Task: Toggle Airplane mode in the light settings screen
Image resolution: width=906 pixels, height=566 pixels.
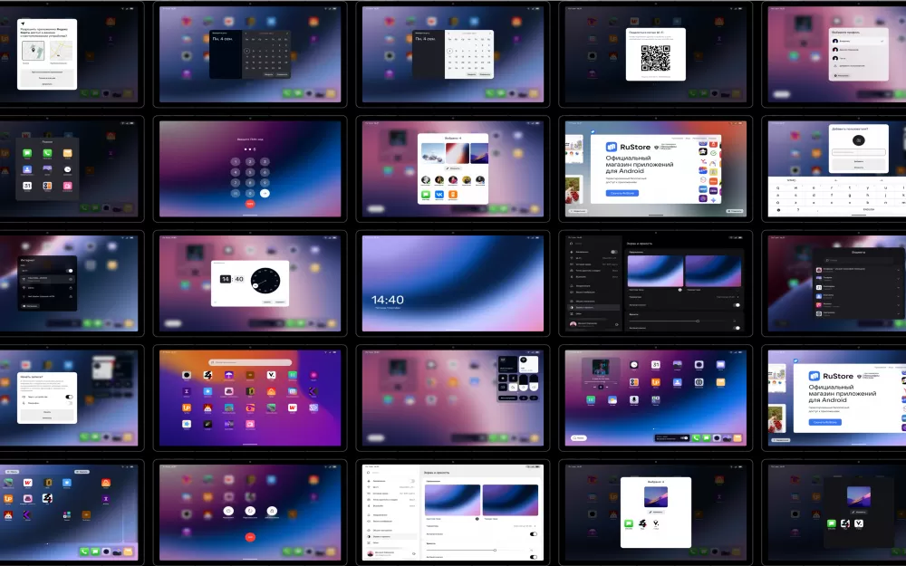Action: [x=411, y=481]
